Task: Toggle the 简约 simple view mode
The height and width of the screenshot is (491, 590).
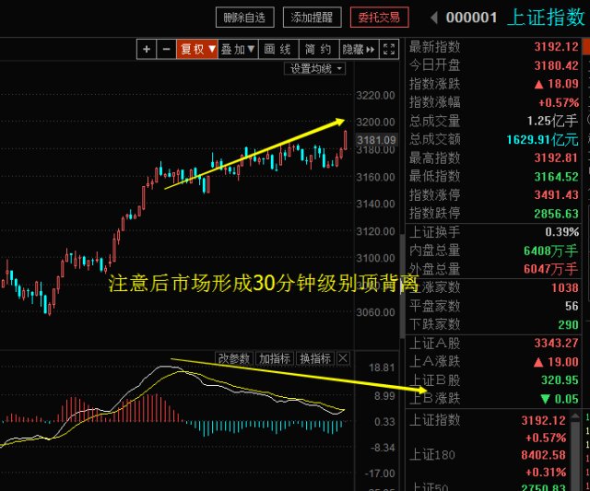Action: coord(318,49)
